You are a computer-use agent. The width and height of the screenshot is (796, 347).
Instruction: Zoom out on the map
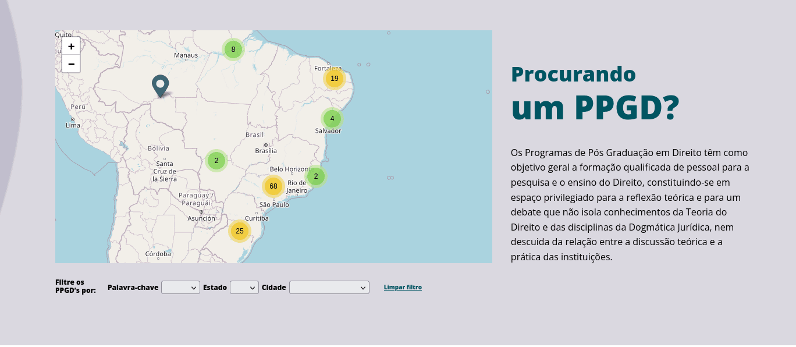(71, 64)
